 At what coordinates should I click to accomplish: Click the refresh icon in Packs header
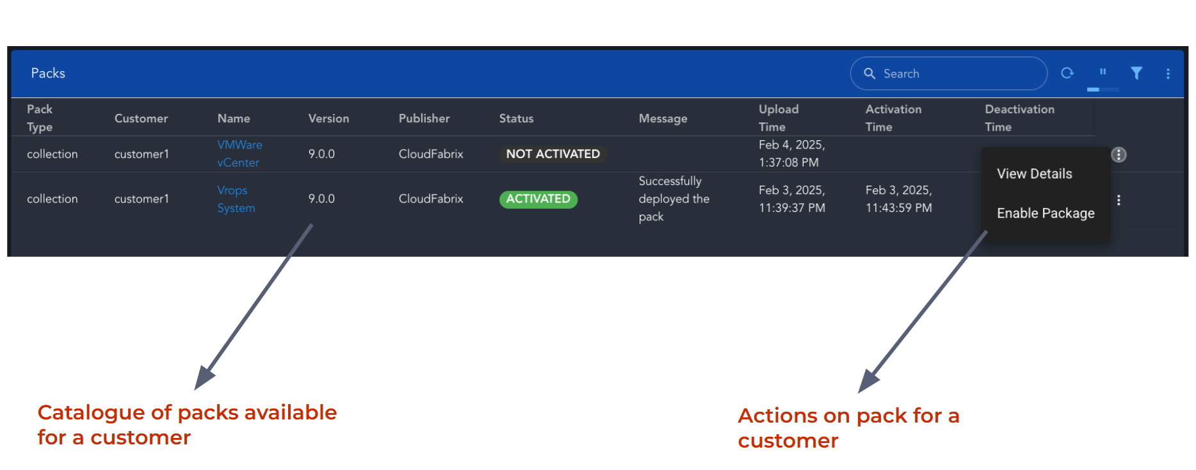1067,73
